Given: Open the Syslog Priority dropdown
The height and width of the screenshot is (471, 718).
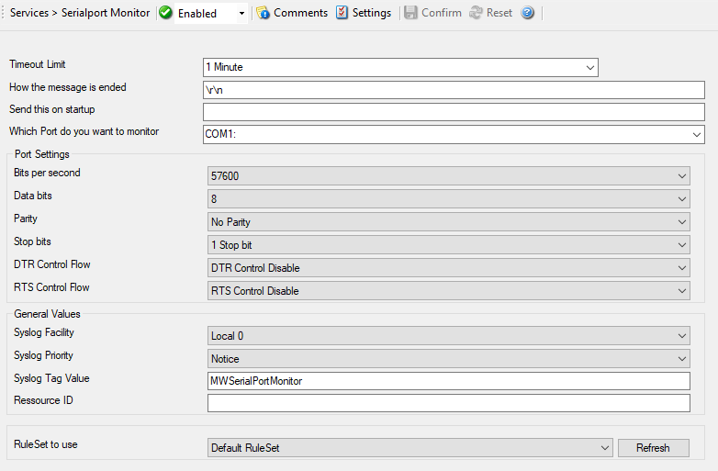Looking at the screenshot, I should [681, 359].
